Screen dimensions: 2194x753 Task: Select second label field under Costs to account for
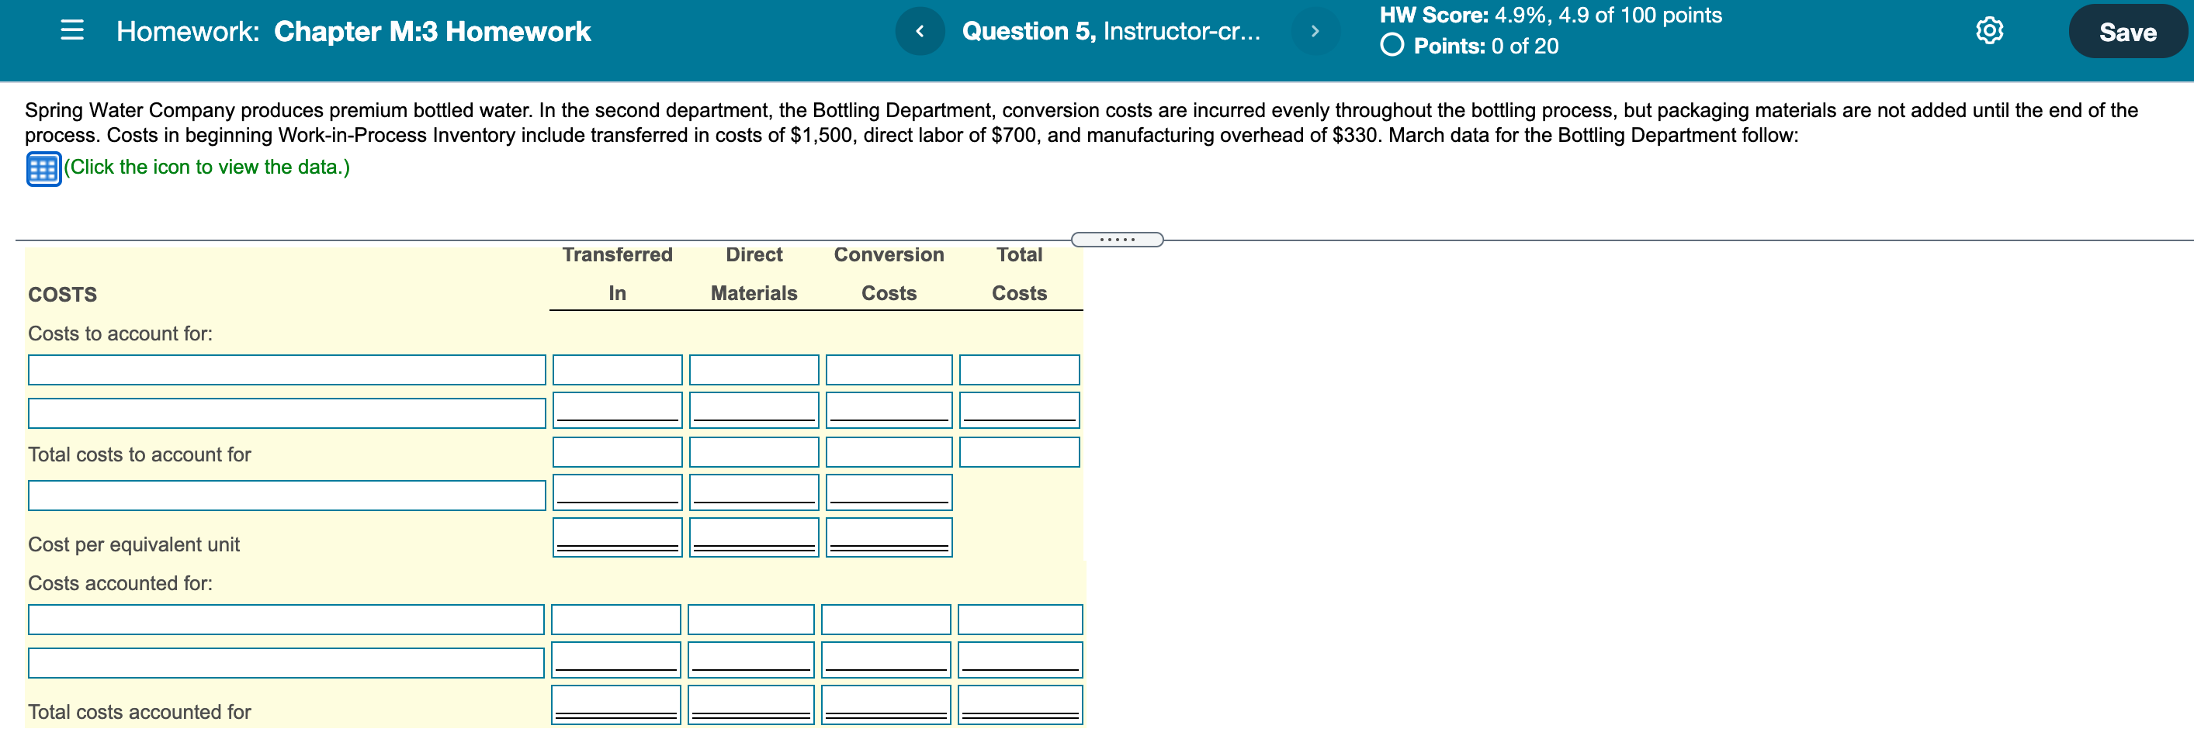tap(287, 413)
